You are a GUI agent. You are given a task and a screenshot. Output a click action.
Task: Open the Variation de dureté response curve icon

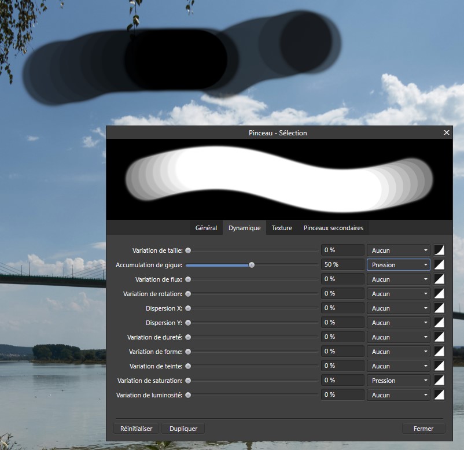[x=439, y=337]
